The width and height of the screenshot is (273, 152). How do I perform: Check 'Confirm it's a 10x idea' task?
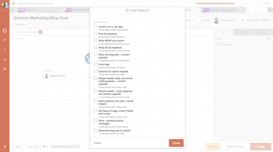(x=95, y=27)
